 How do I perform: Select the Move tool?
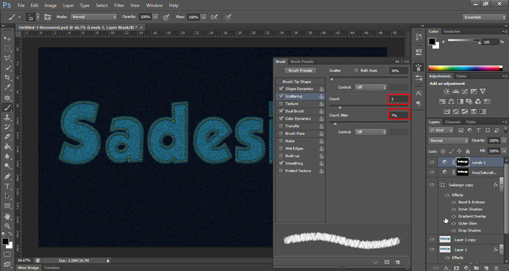7,38
